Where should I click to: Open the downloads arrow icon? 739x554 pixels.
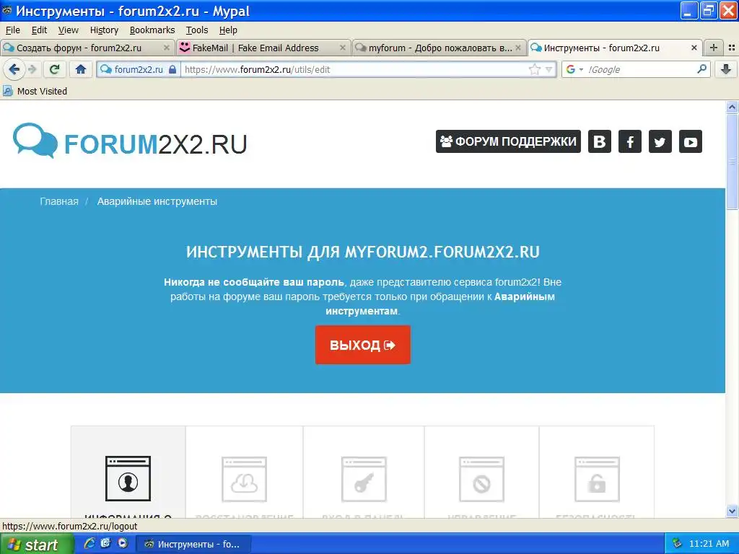pyautogui.click(x=726, y=70)
